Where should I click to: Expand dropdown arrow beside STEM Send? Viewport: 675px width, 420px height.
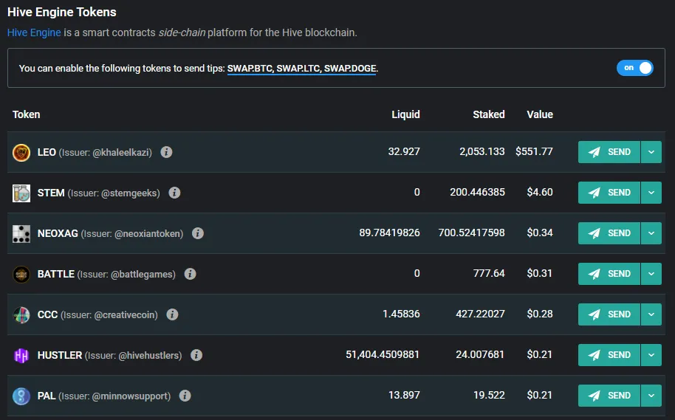(x=651, y=193)
